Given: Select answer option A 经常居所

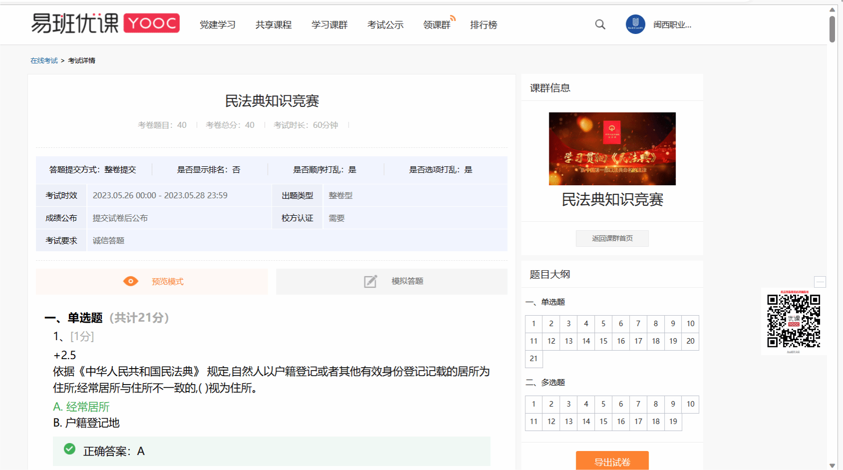Looking at the screenshot, I should pyautogui.click(x=81, y=407).
